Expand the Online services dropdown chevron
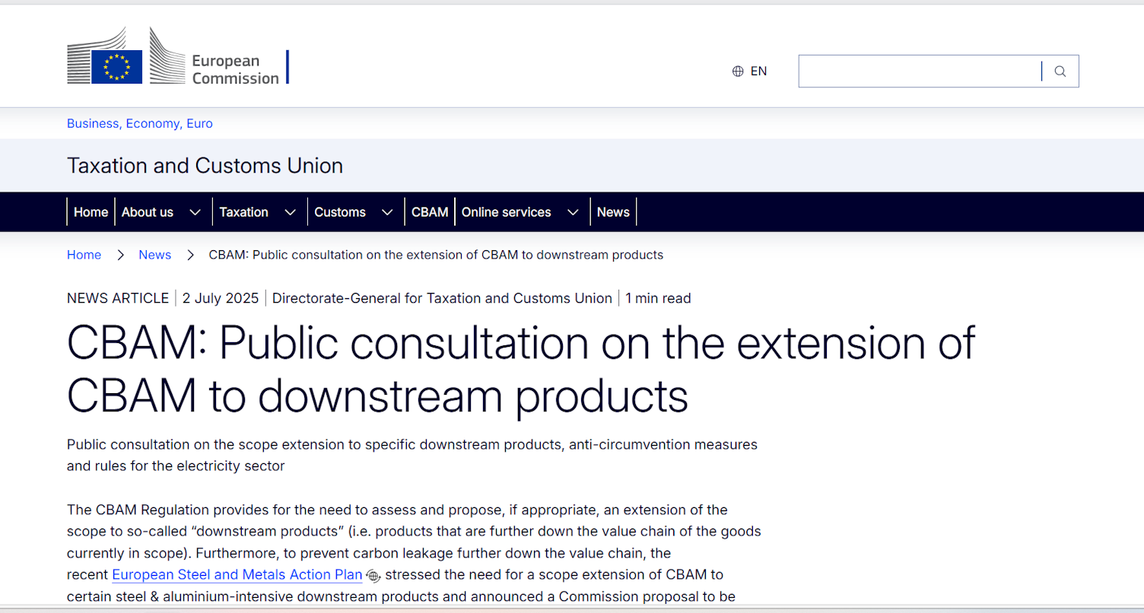Screen dimensions: 1144x613 pyautogui.click(x=573, y=212)
